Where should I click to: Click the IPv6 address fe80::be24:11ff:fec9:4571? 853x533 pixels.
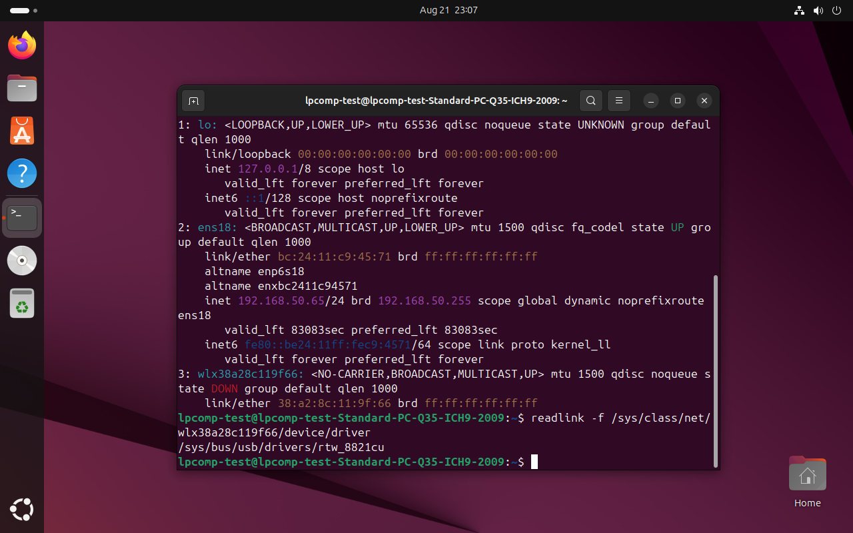click(x=328, y=344)
